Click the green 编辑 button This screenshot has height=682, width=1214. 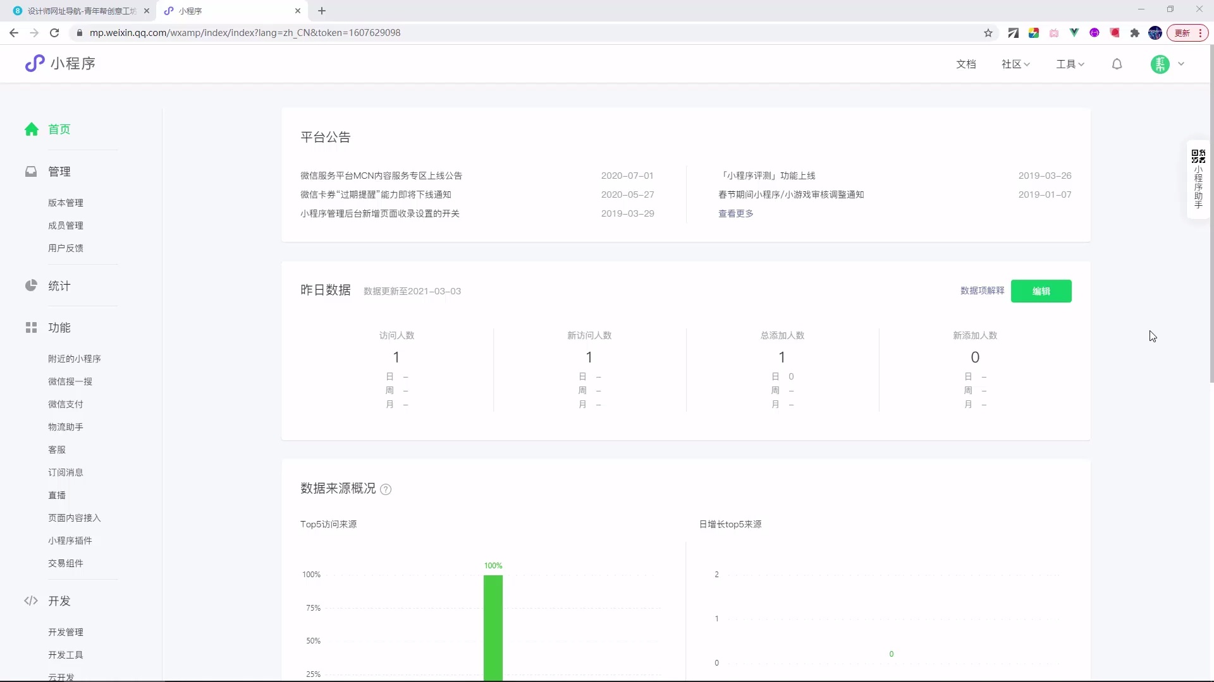(x=1041, y=291)
